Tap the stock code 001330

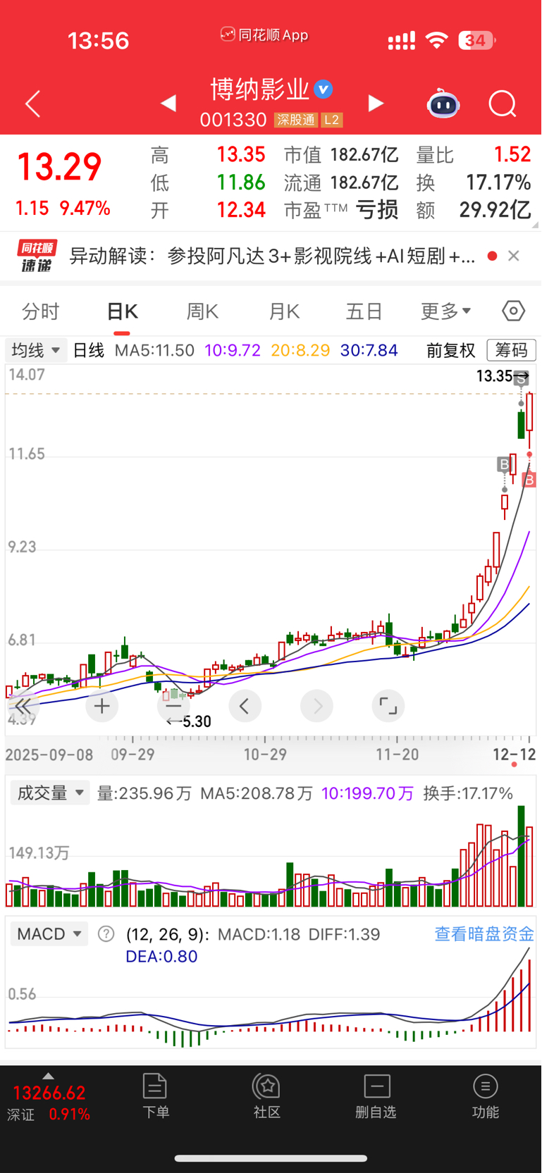(x=233, y=120)
